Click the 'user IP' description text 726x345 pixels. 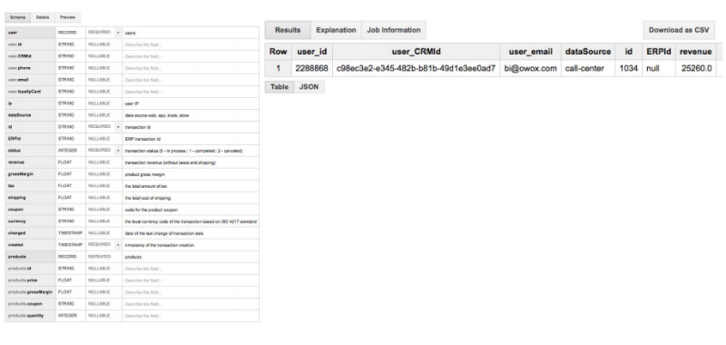coord(132,103)
